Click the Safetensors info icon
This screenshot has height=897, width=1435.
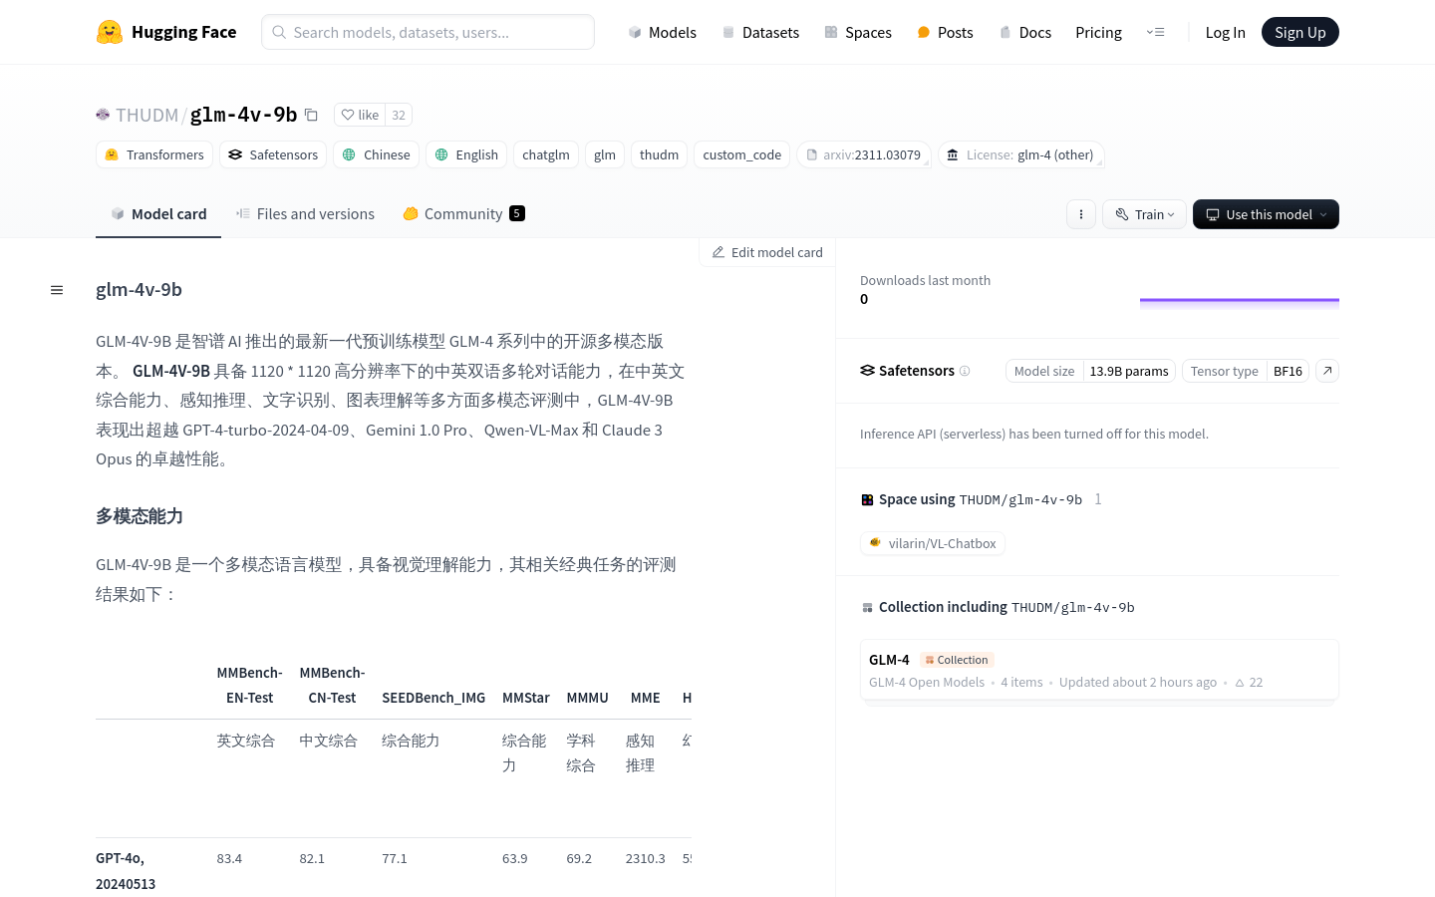tap(965, 371)
